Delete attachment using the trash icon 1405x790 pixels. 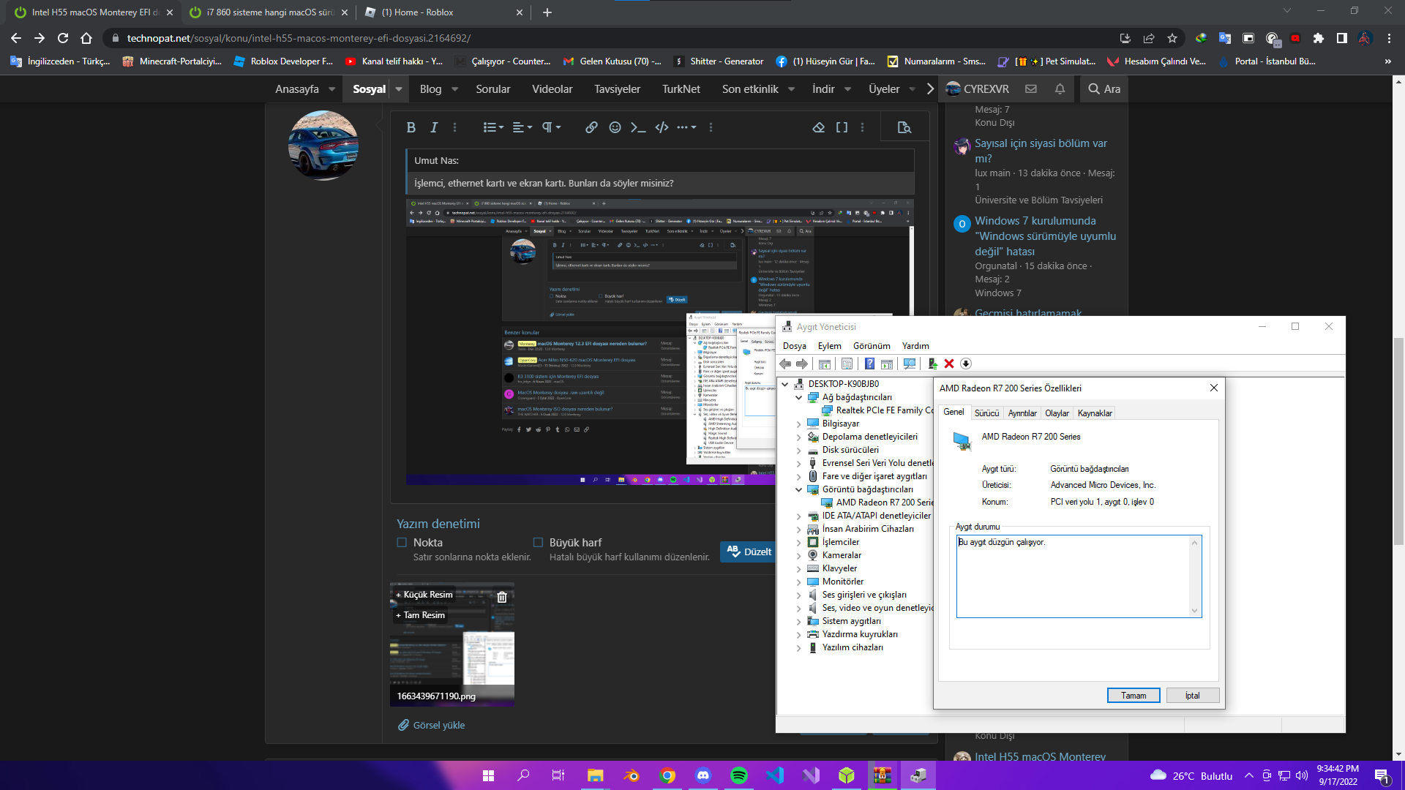(502, 597)
